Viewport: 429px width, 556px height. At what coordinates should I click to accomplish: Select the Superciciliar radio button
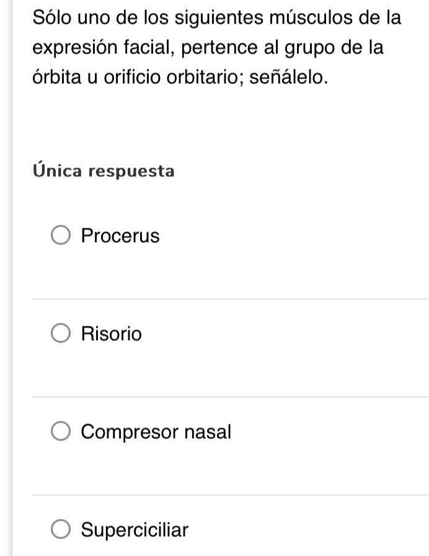[61, 530]
